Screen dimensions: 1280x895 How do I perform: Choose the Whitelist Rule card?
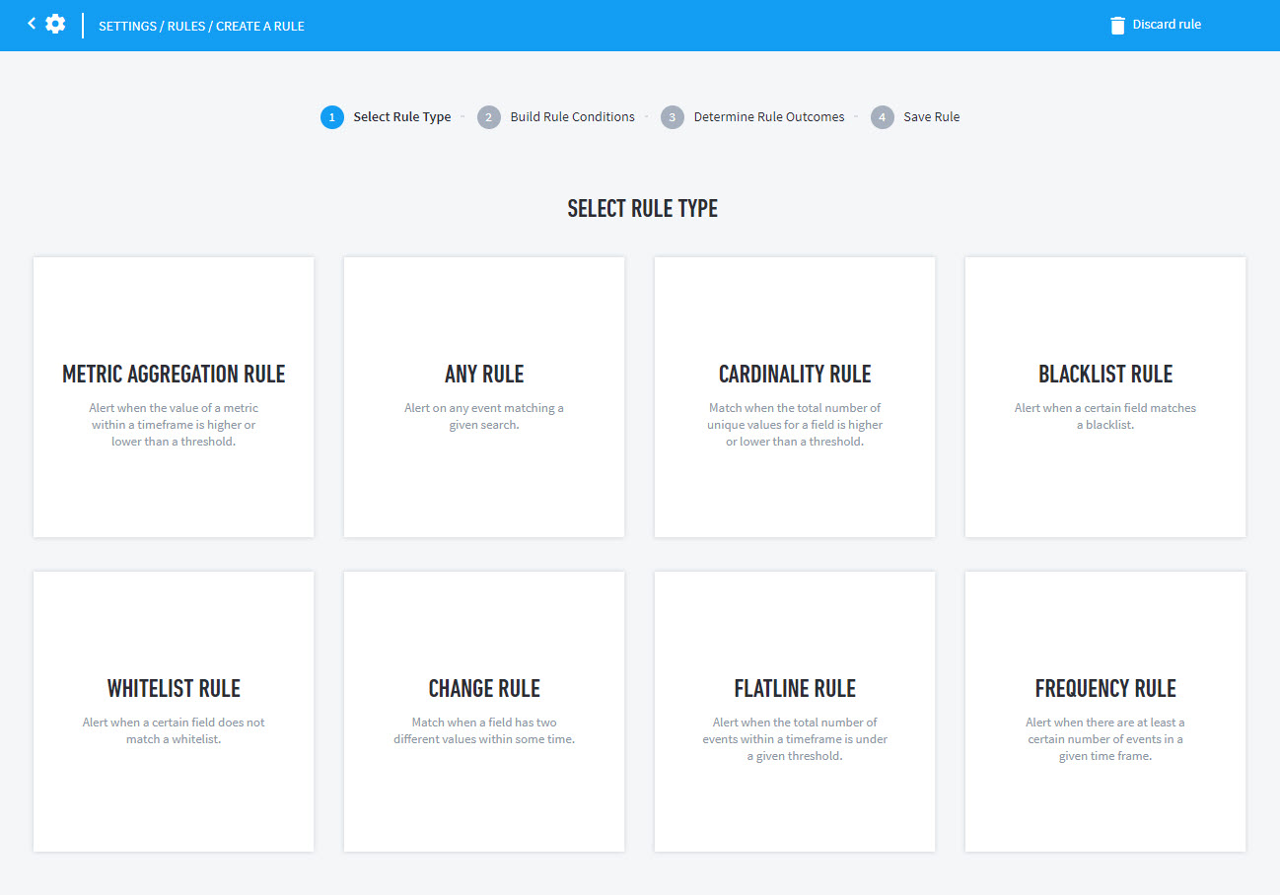[174, 712]
